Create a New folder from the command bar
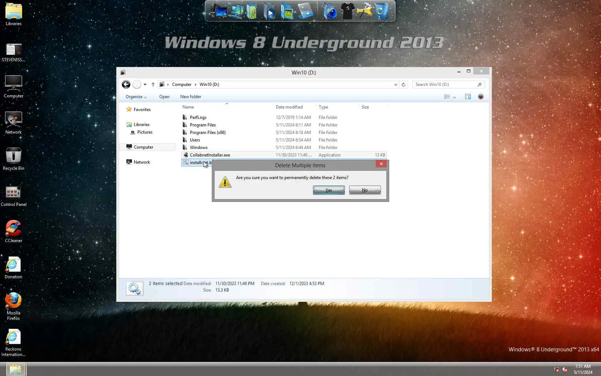This screenshot has height=376, width=601. pyautogui.click(x=191, y=97)
